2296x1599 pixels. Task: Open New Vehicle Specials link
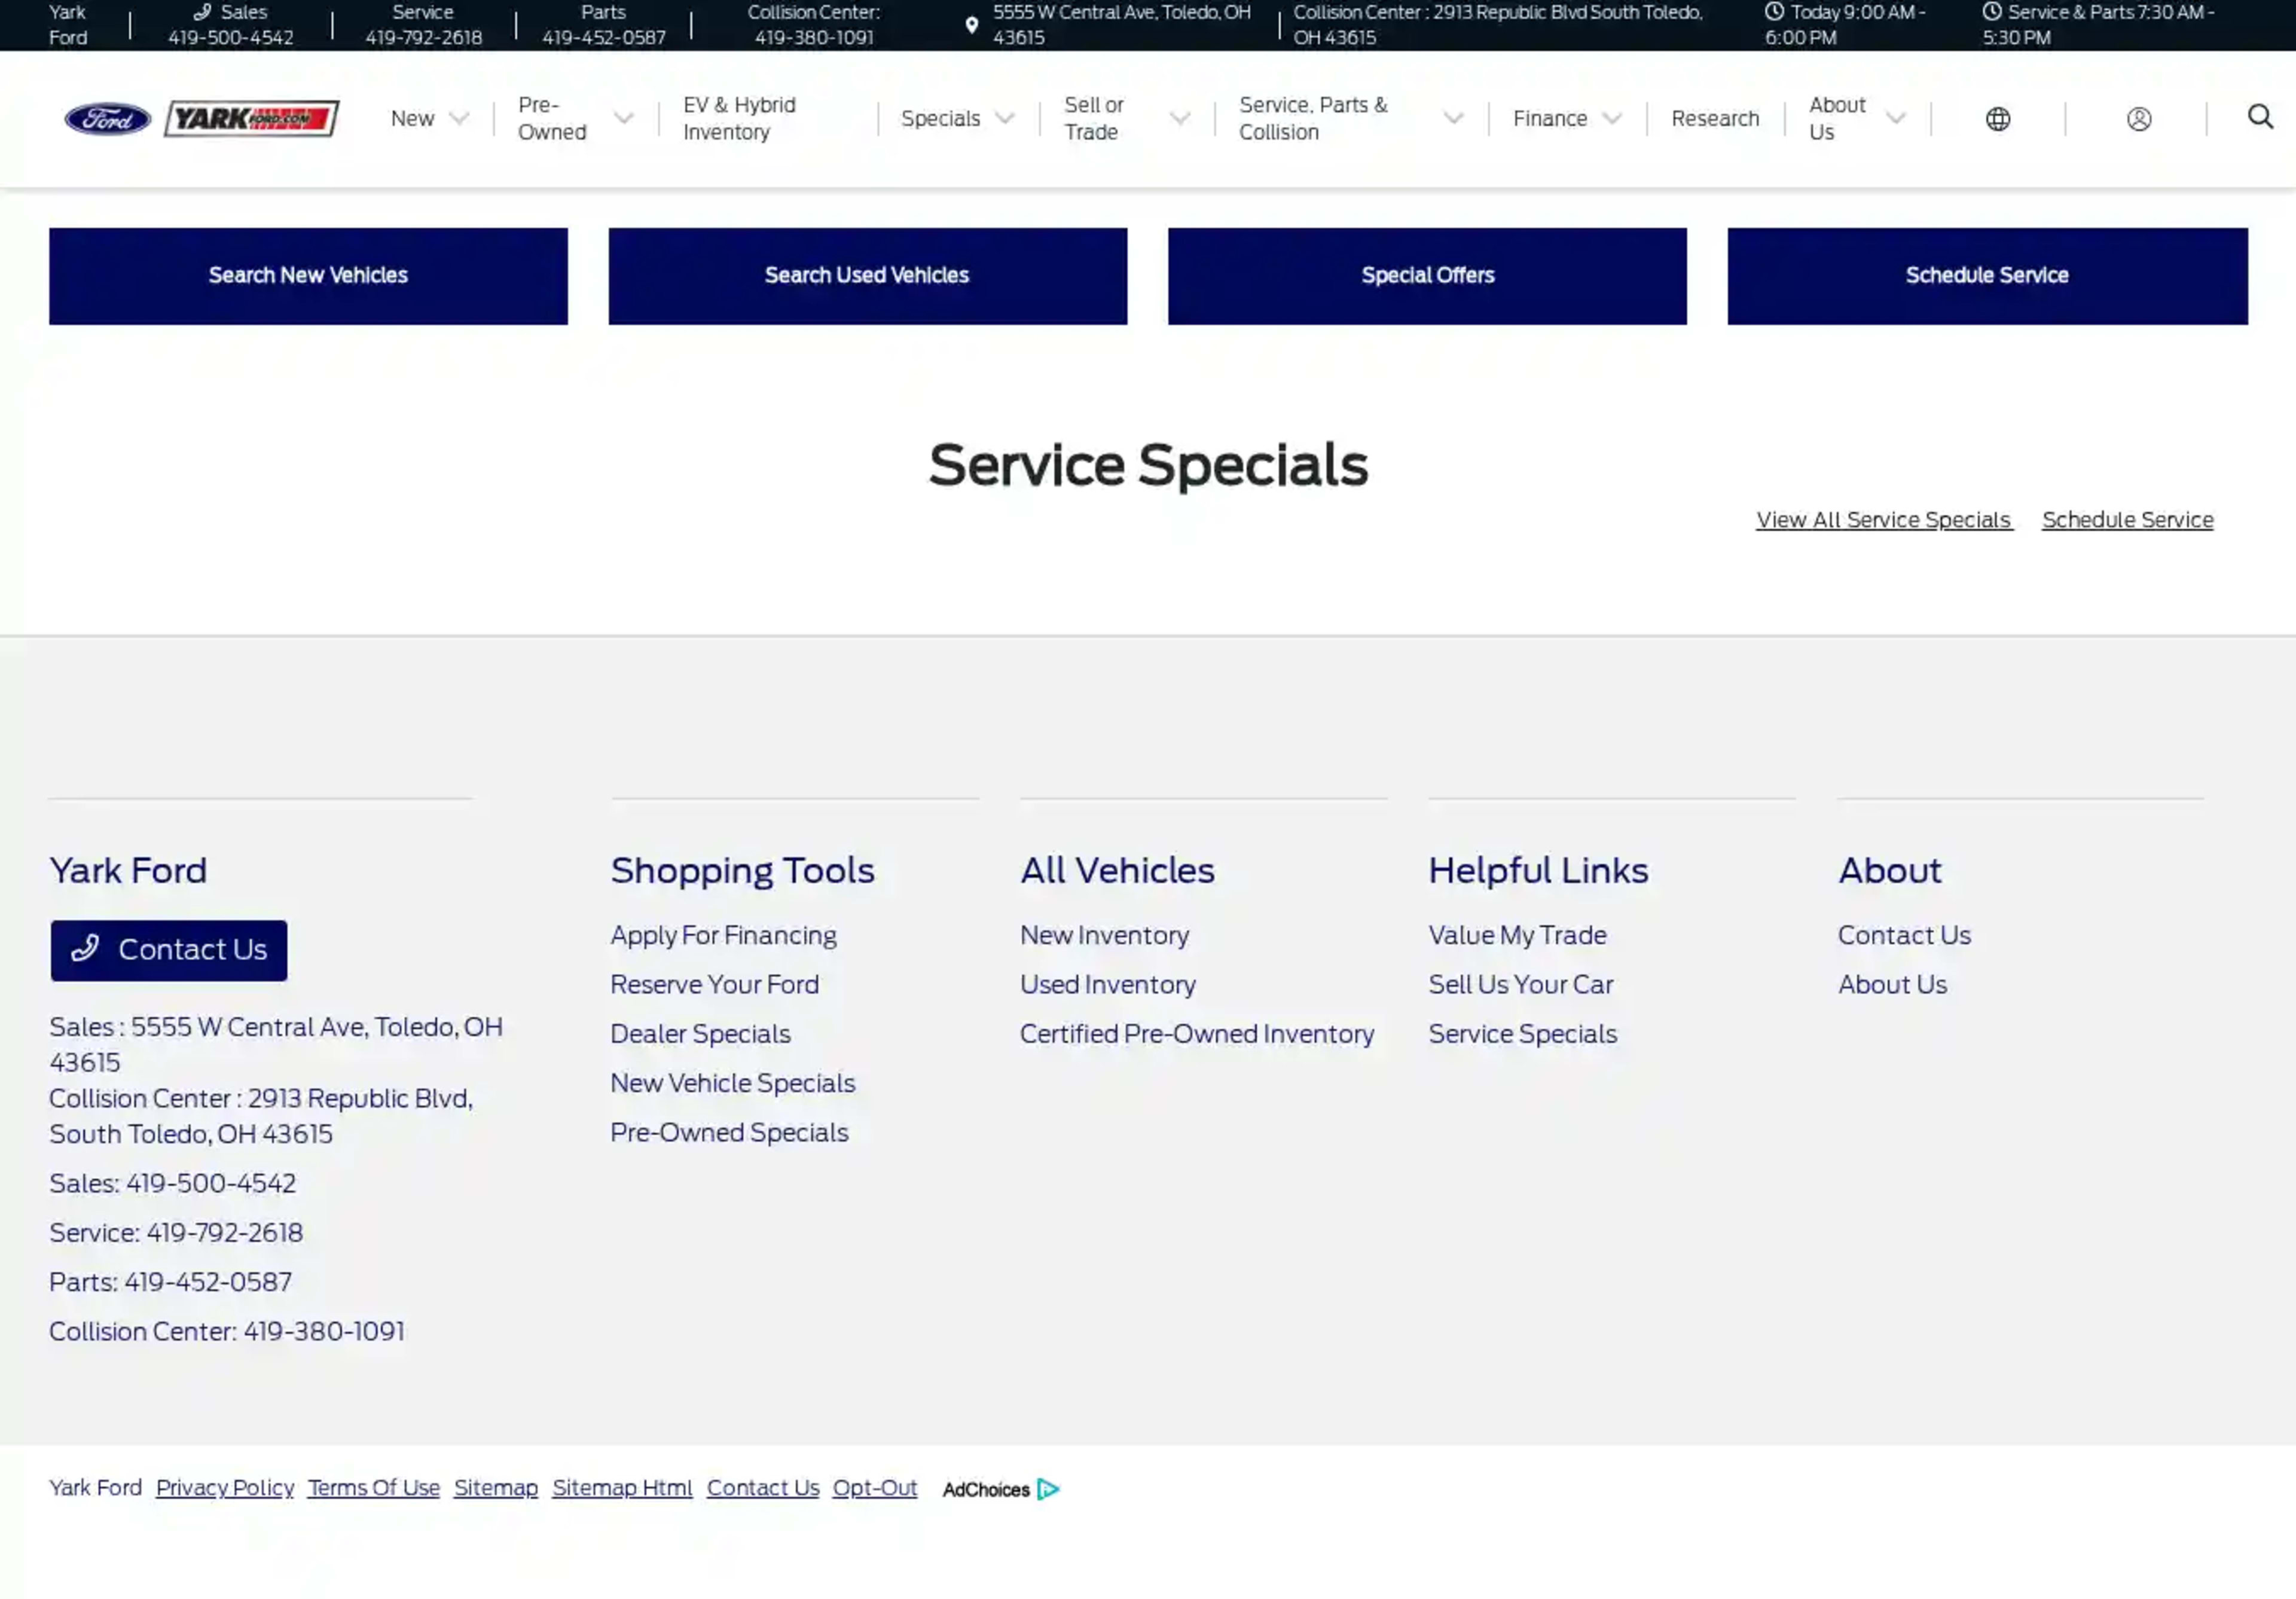(733, 1083)
